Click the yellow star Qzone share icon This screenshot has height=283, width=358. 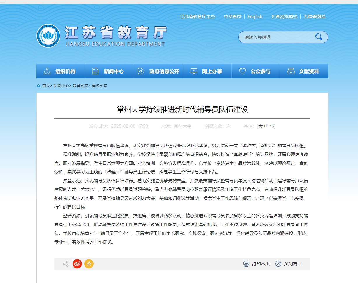click(x=89, y=264)
